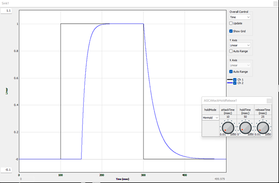
Task: Enable Y Axis Auto Range checkbox
Action: [x=231, y=51]
